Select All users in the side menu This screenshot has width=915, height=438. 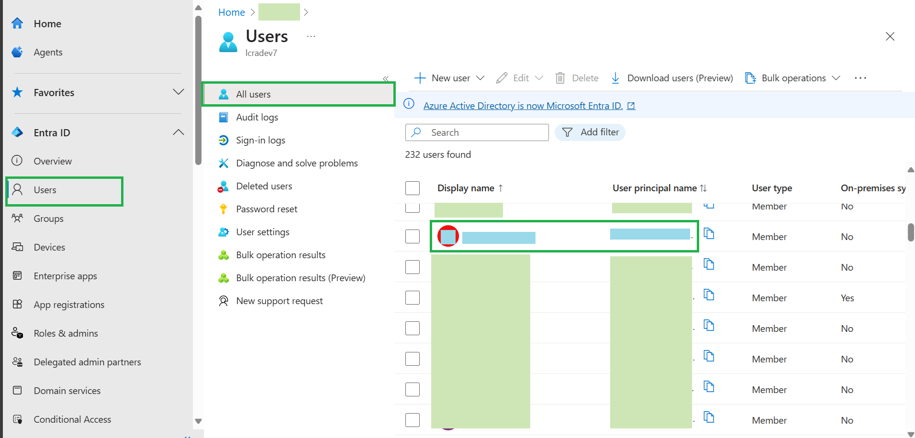pos(299,94)
